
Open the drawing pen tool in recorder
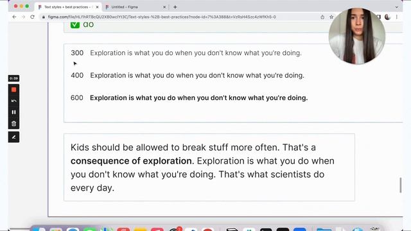13,137
